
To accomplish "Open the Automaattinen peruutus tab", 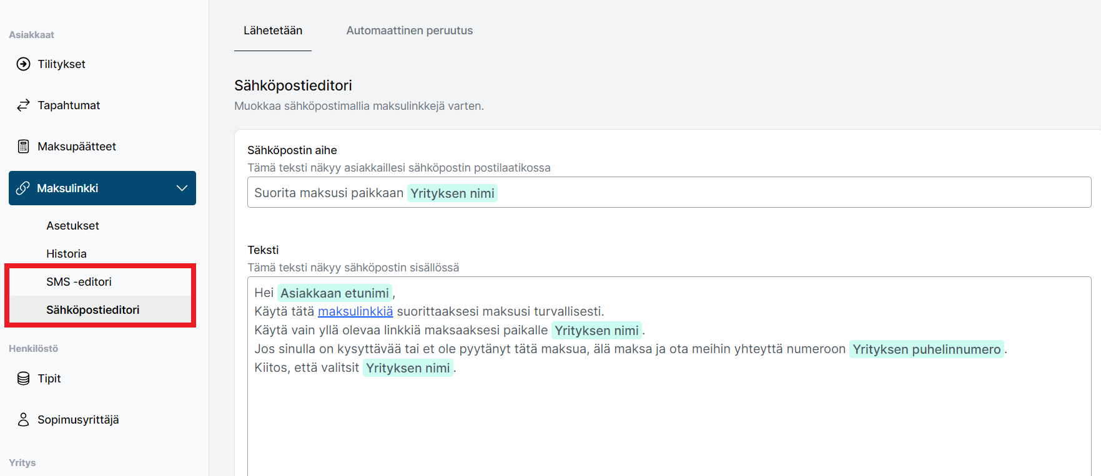I will click(410, 31).
